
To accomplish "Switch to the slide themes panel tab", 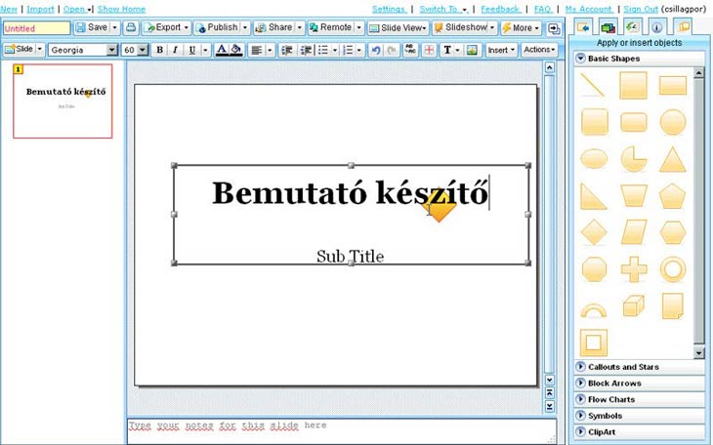I will 608,27.
